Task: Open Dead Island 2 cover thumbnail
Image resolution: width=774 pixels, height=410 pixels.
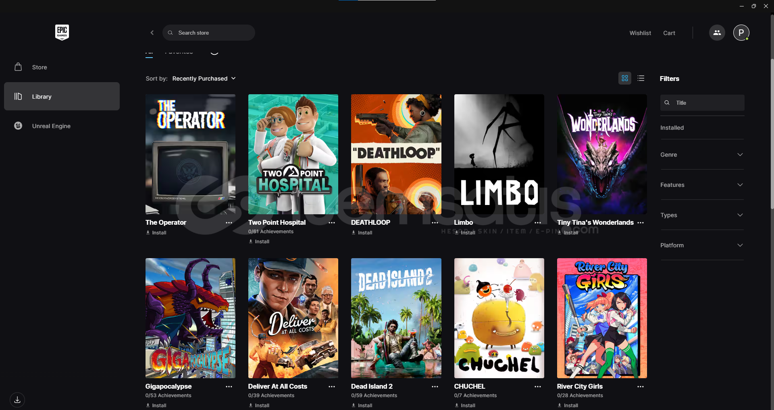Action: point(396,318)
